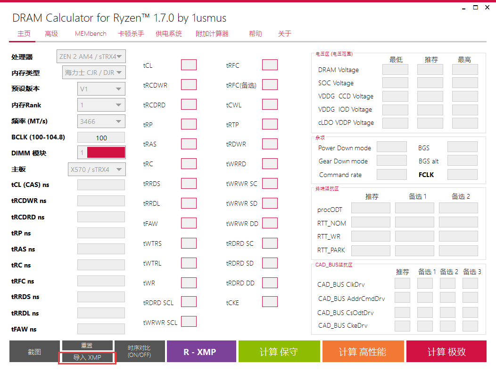Screen dimensions: 496x372
Task: Click the FCLK value field
Action: coord(463,175)
